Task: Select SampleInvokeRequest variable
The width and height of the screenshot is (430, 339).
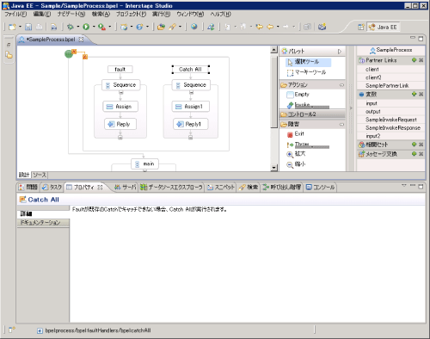Action: click(390, 120)
